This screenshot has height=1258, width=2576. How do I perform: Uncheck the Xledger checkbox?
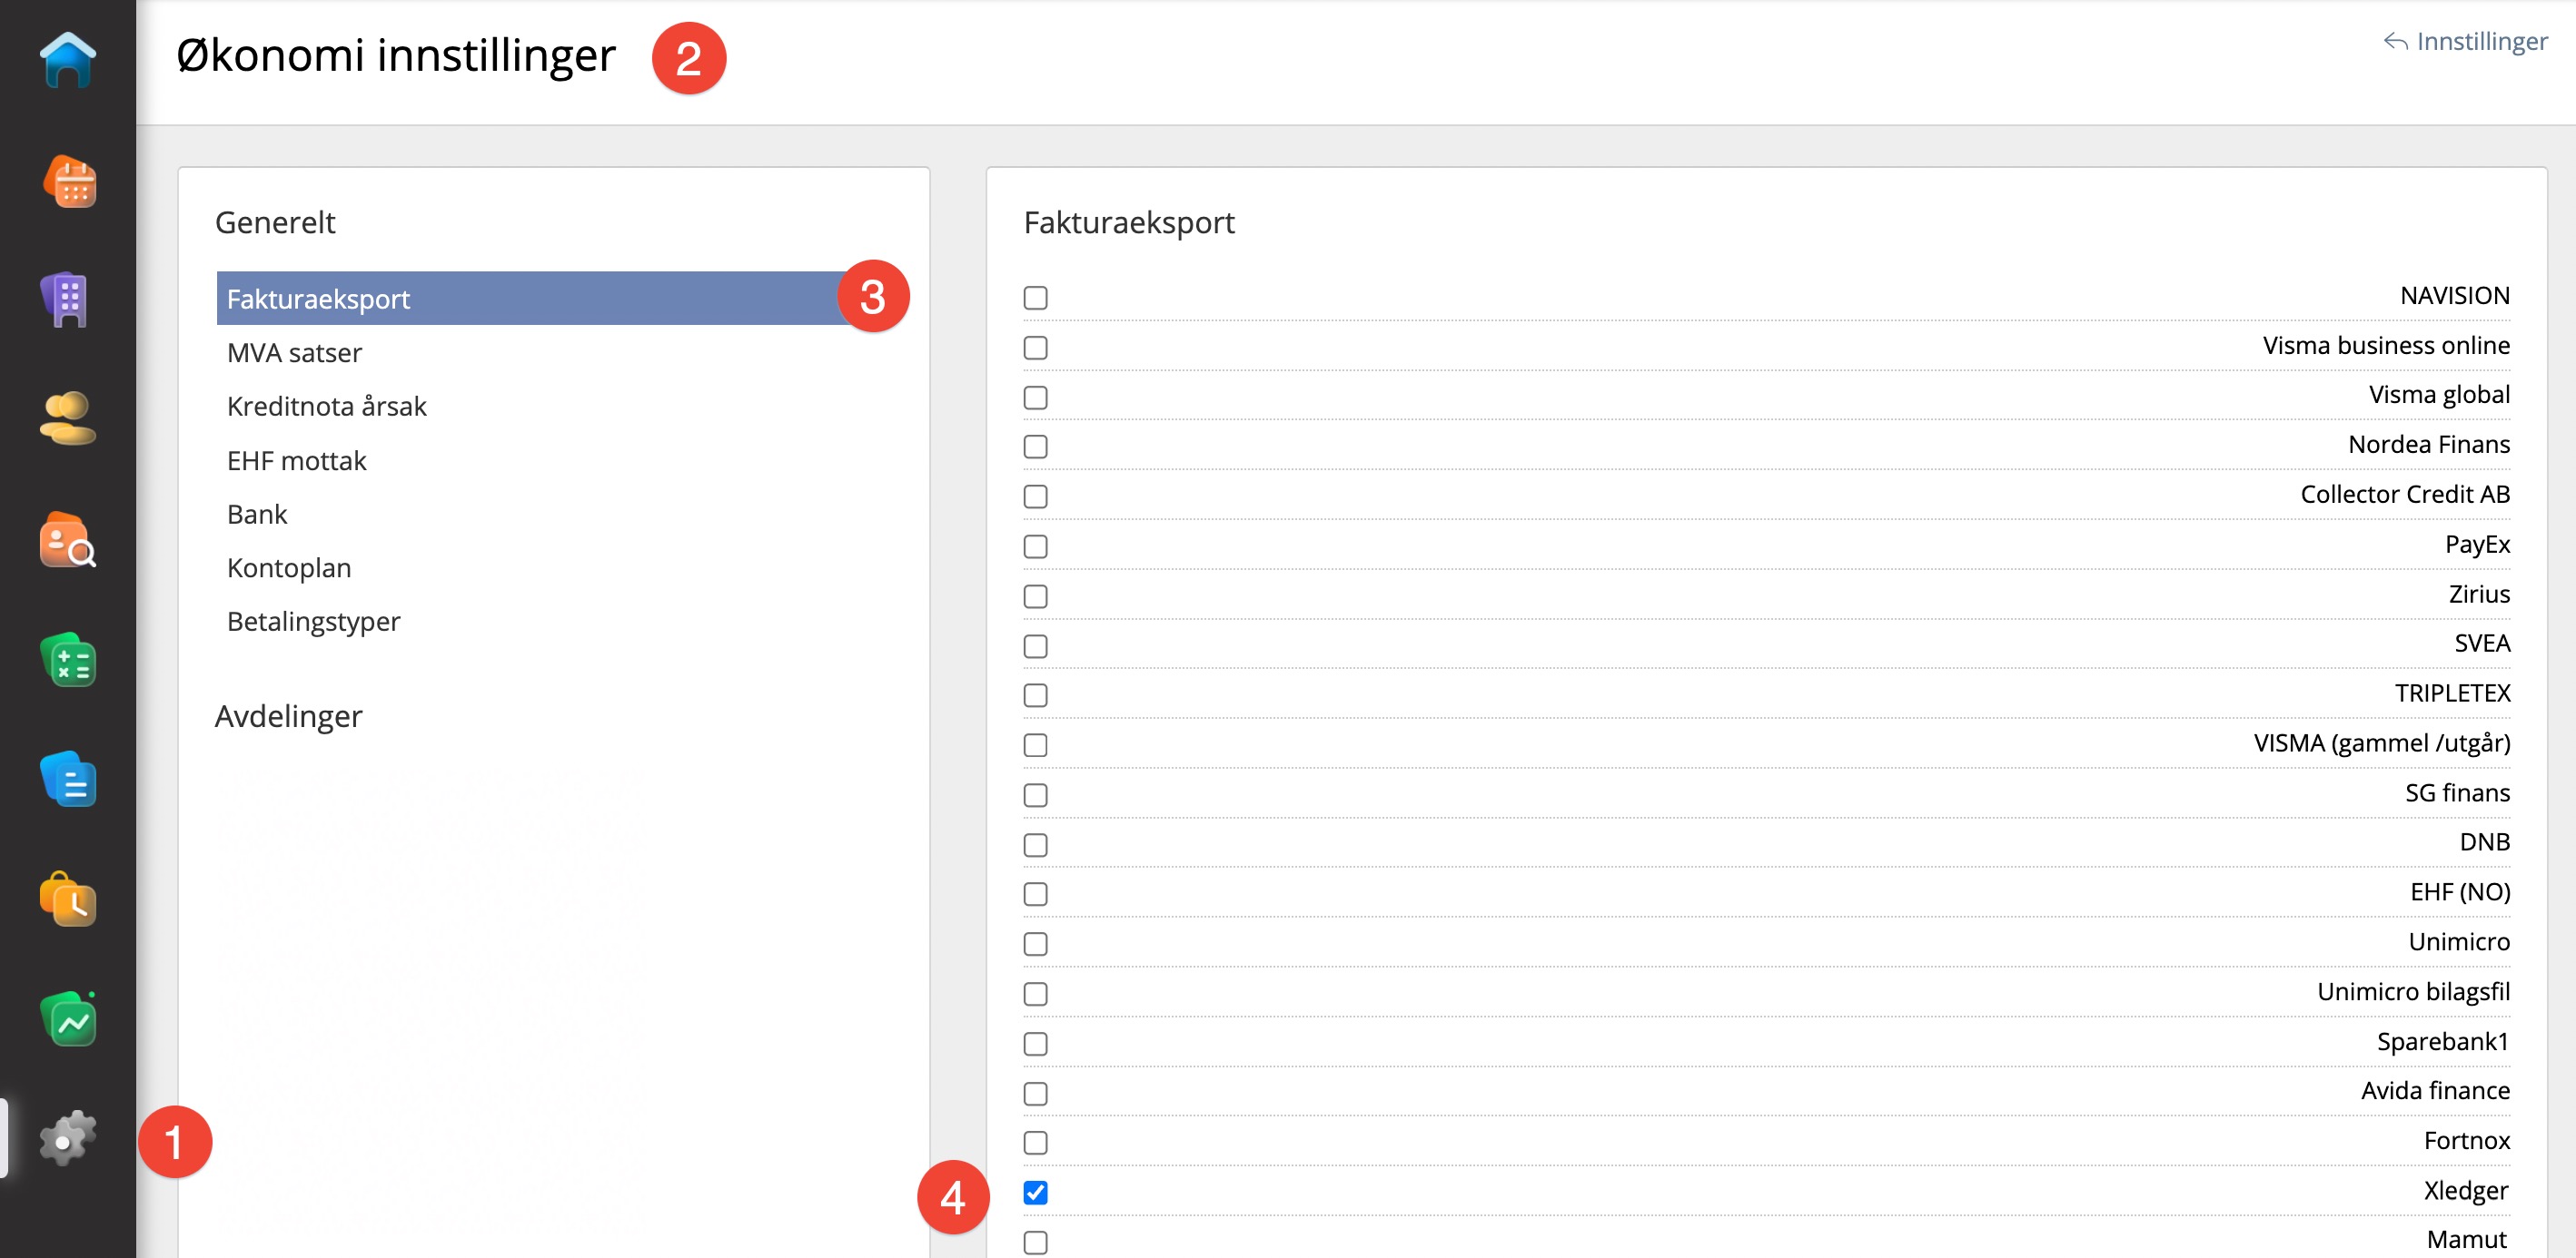pos(1035,1192)
